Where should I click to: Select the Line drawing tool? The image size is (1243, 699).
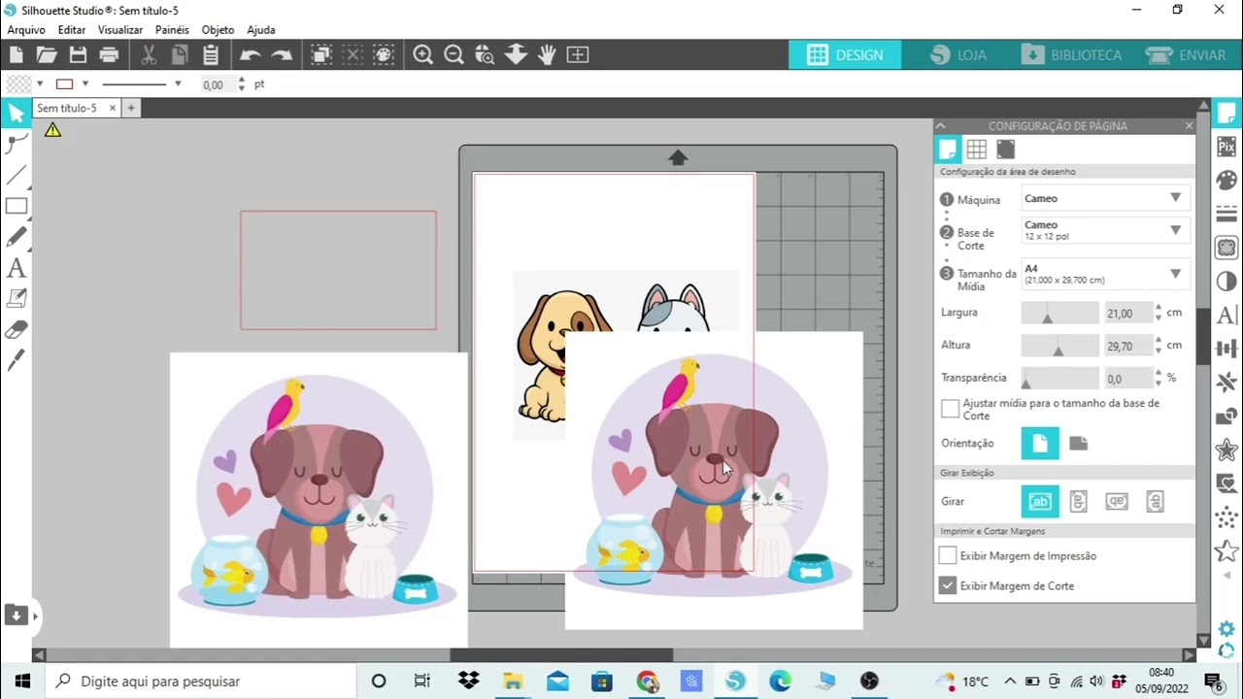(x=16, y=176)
